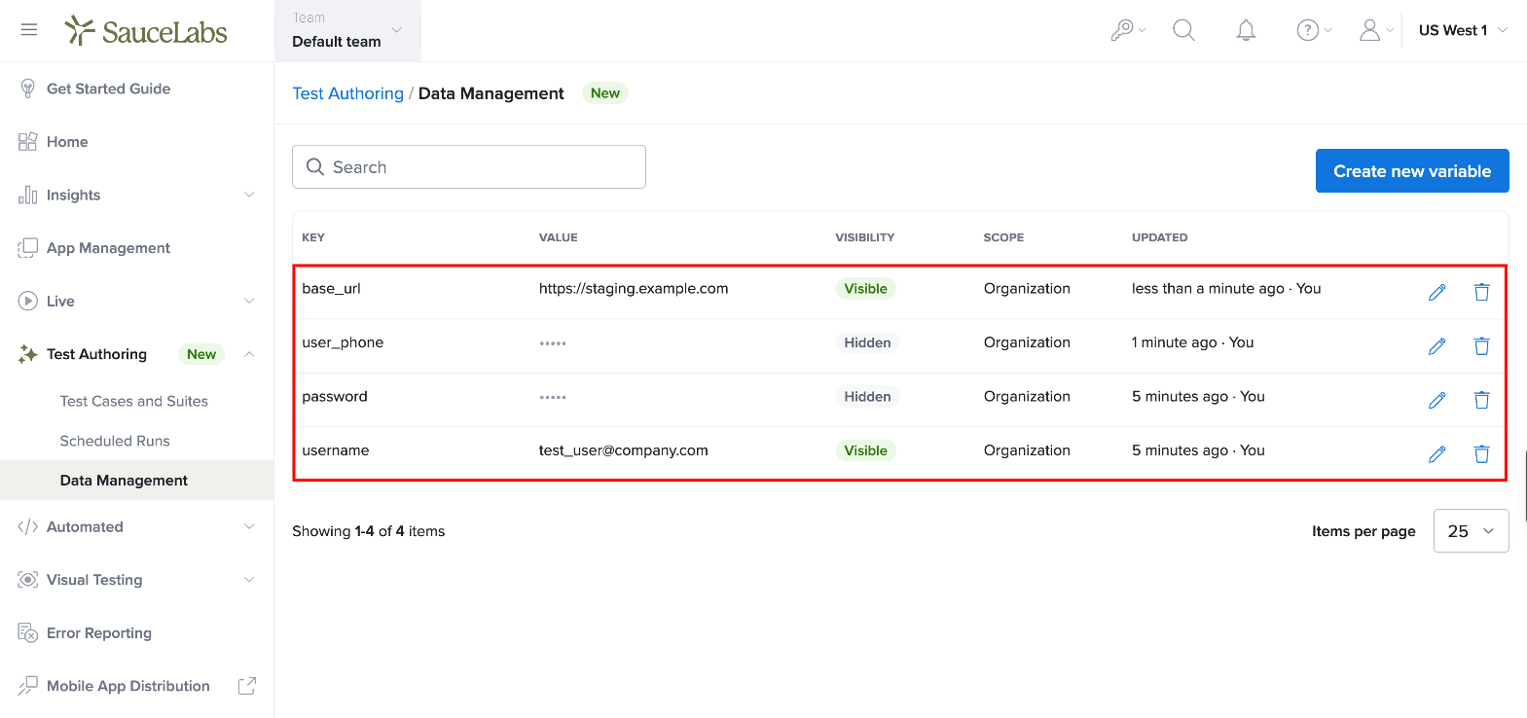This screenshot has width=1527, height=718.
Task: Click the https://staging.example.com value
Action: pyautogui.click(x=634, y=289)
